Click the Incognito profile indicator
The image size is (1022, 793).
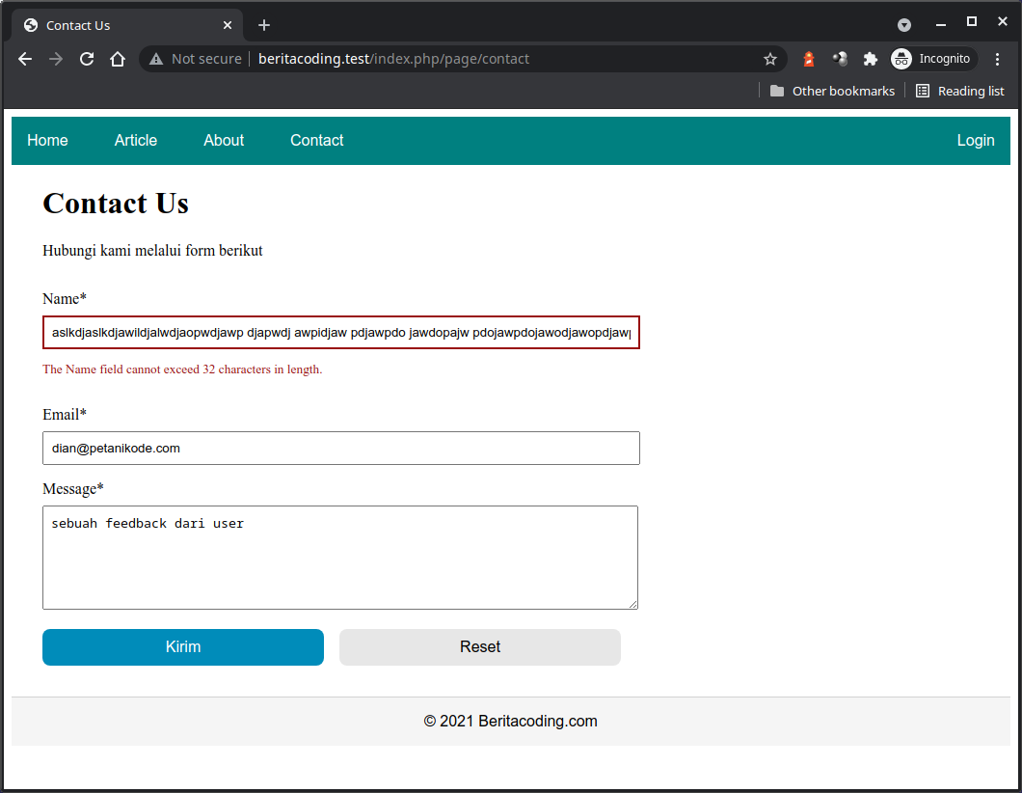click(931, 59)
